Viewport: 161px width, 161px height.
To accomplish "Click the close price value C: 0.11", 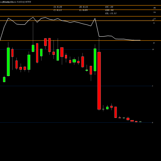I will (58, 10).
